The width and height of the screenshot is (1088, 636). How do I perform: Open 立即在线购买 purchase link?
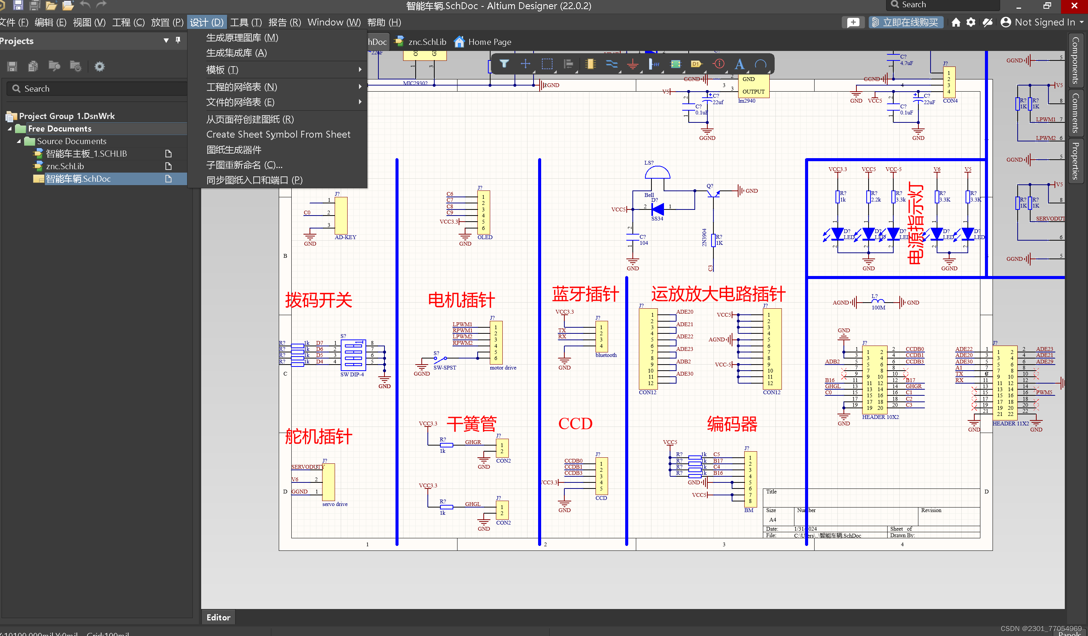coord(906,22)
